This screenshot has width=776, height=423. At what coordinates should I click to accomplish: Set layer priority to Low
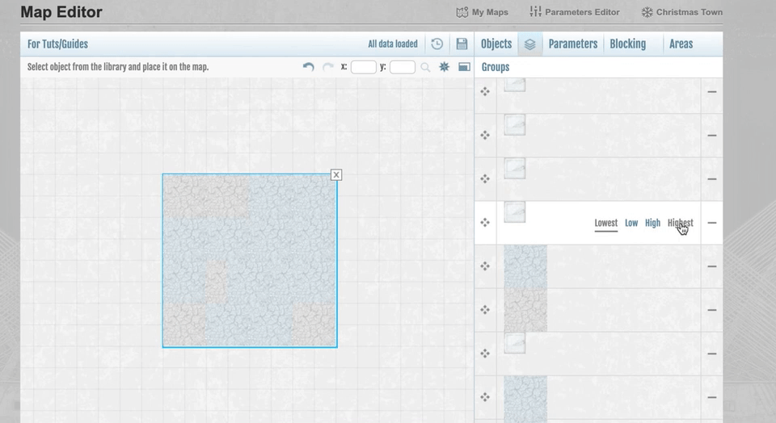coord(631,223)
